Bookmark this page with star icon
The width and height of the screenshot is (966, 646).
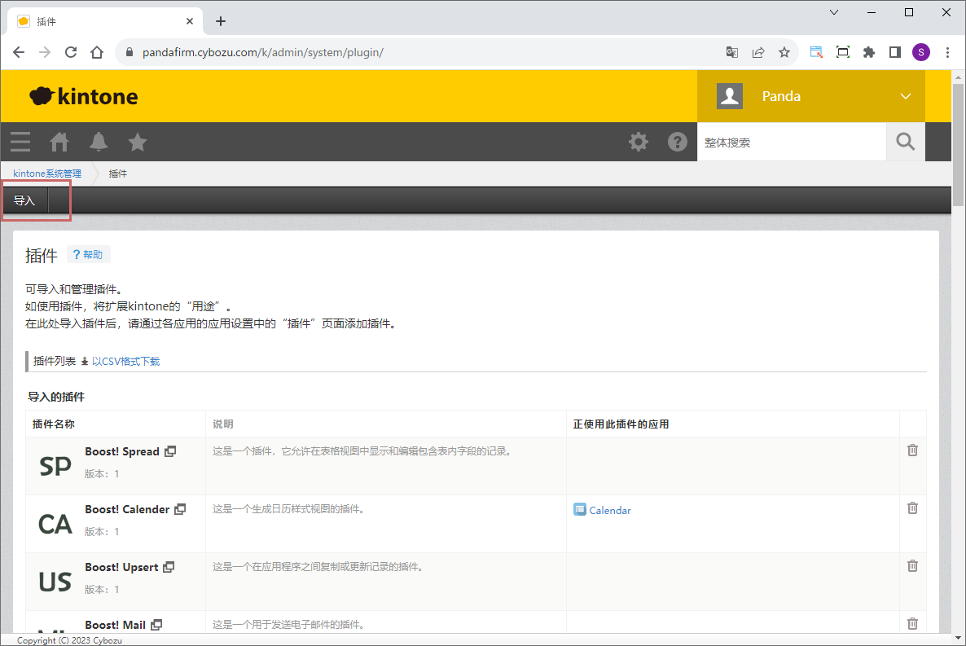pos(784,52)
